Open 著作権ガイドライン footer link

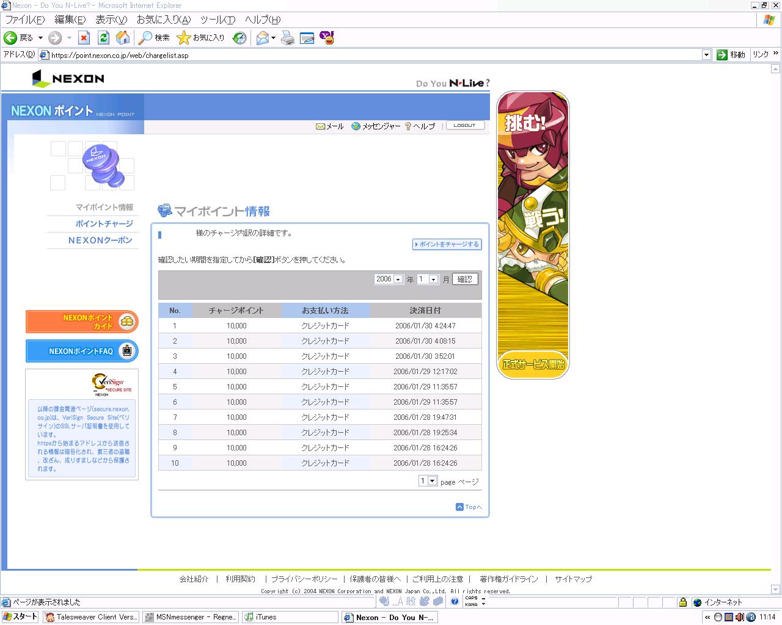click(509, 579)
